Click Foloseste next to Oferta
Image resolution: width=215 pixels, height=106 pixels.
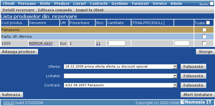[x=193, y=67]
